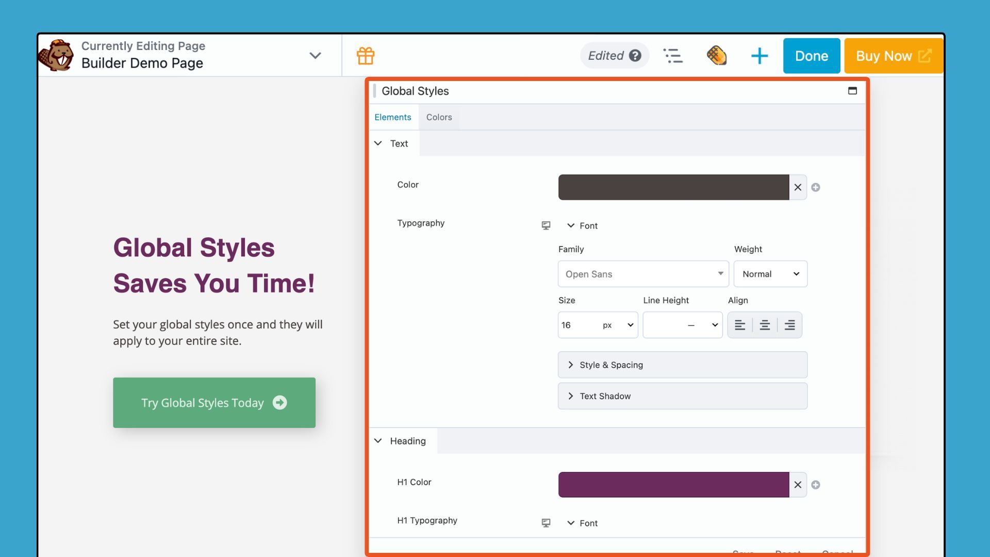
Task: Select center text alignment
Action: point(765,325)
